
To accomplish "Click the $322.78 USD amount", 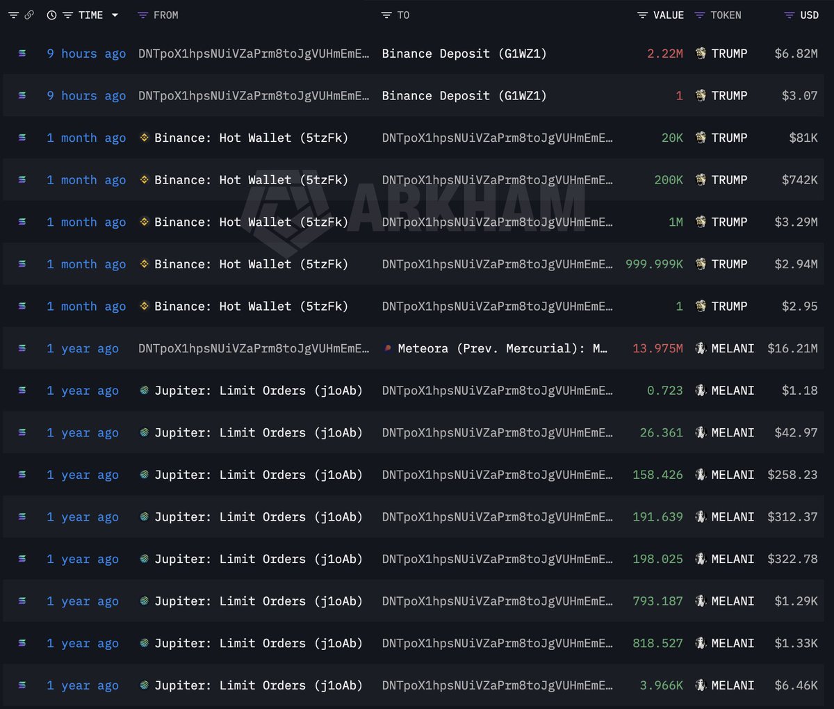I will [x=793, y=559].
